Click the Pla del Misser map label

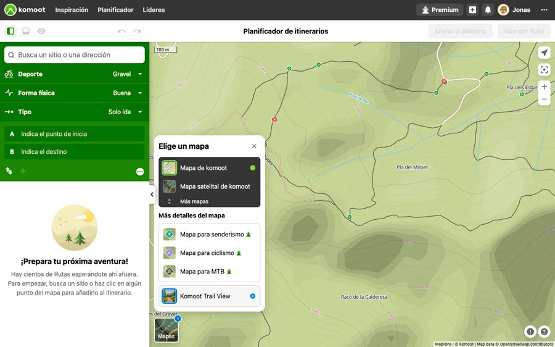pos(413,167)
